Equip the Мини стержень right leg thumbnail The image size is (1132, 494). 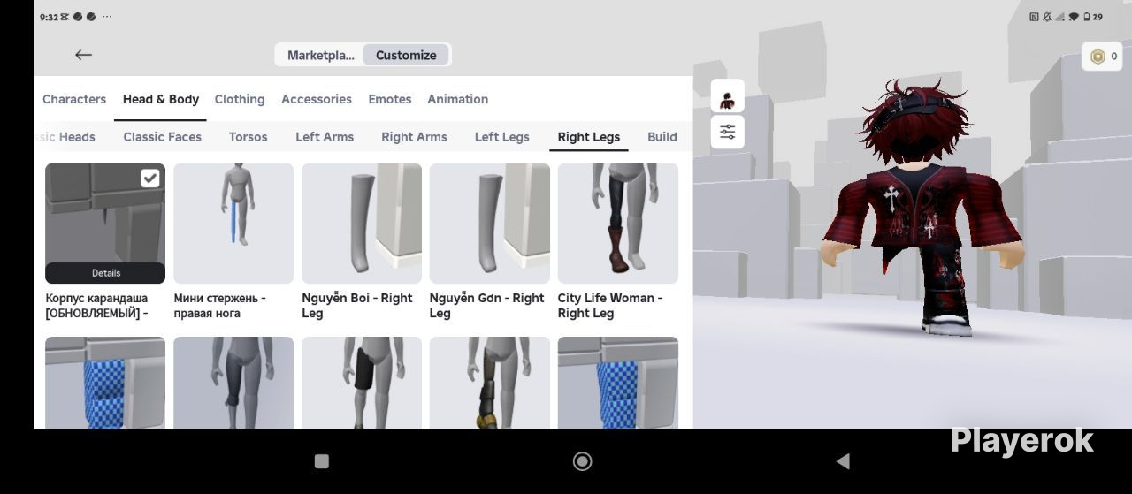(x=233, y=224)
